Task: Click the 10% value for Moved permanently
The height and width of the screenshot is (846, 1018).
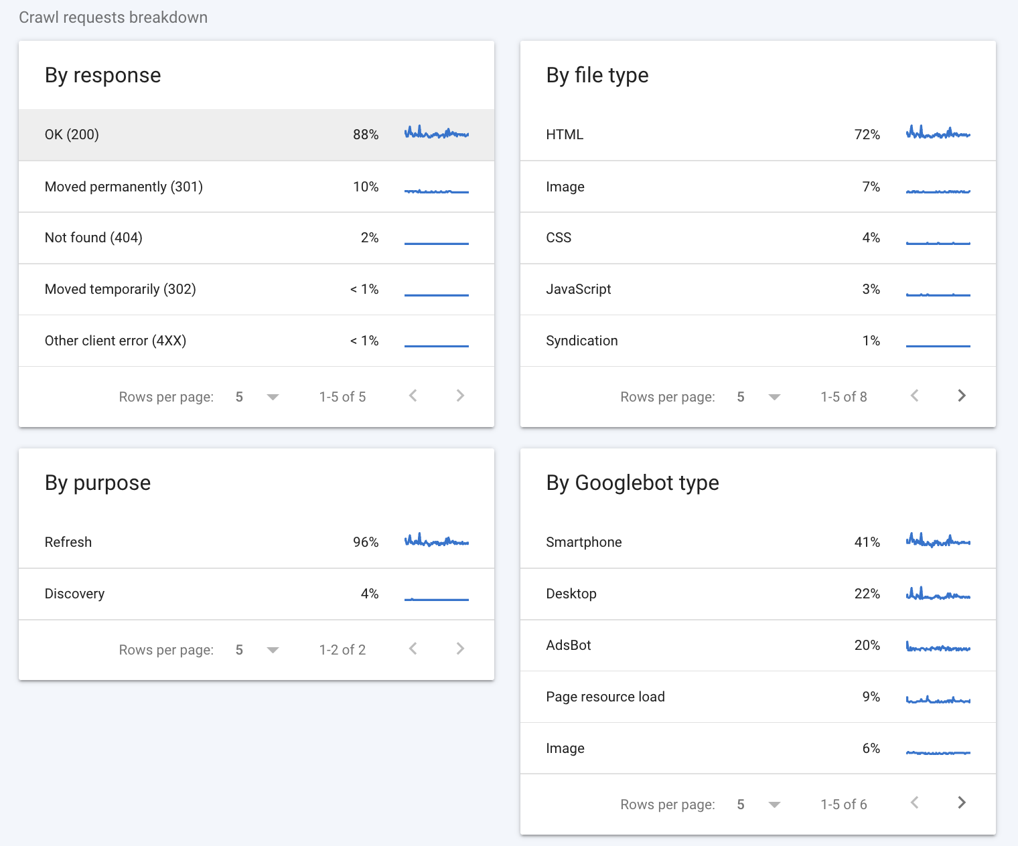Action: click(x=366, y=187)
